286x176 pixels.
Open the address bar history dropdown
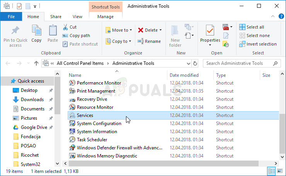188,63
